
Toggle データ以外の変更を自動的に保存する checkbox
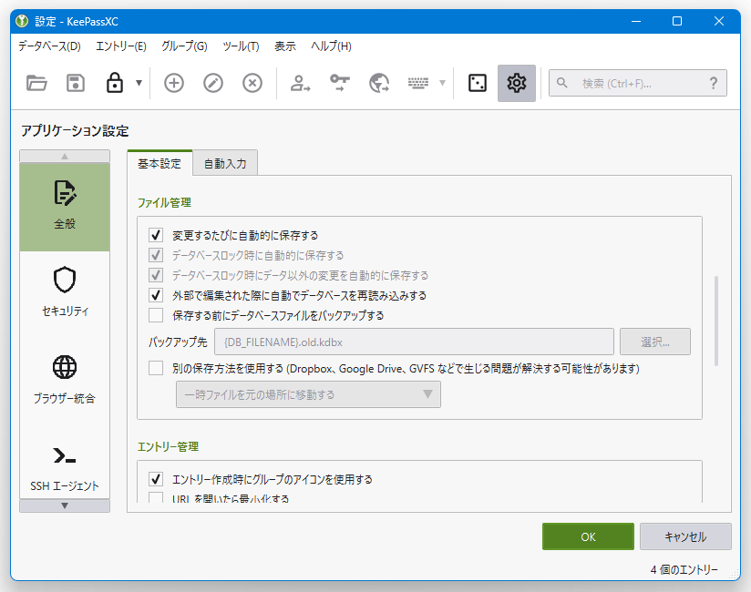pyautogui.click(x=156, y=275)
